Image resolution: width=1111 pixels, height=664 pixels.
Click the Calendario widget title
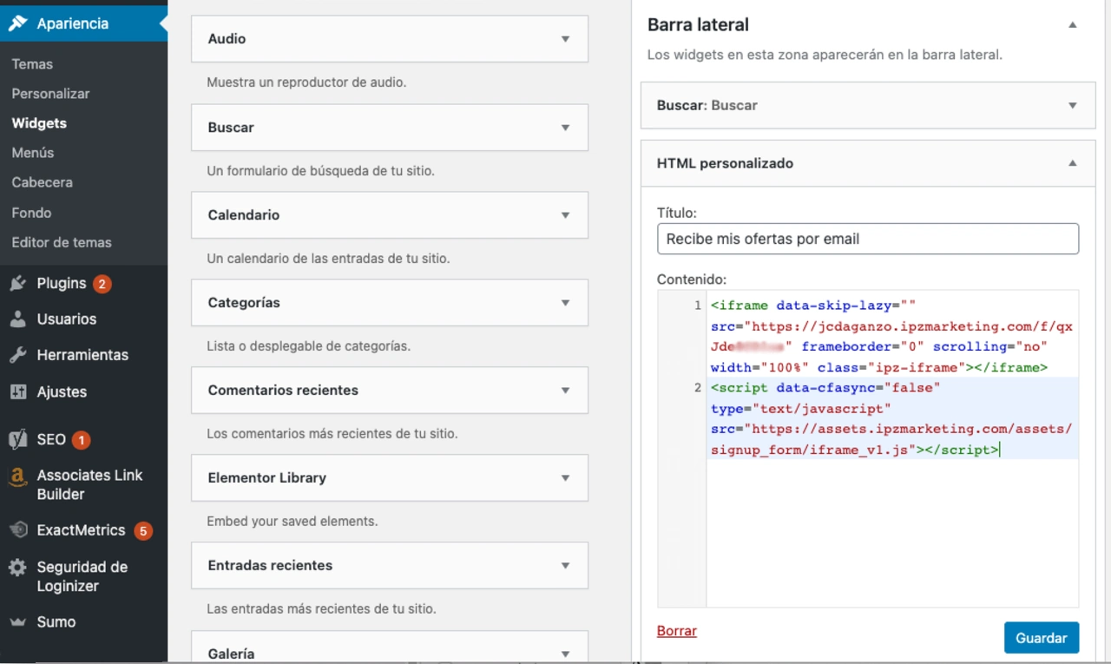(244, 215)
